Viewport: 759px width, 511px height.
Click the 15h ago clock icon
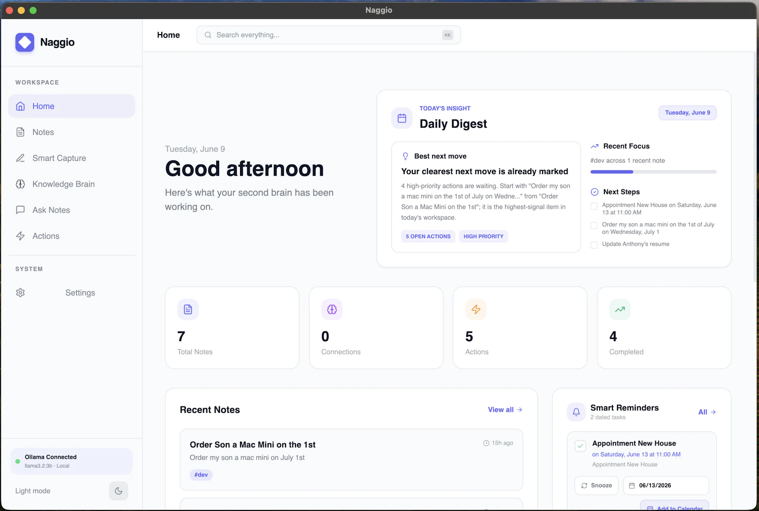point(486,443)
